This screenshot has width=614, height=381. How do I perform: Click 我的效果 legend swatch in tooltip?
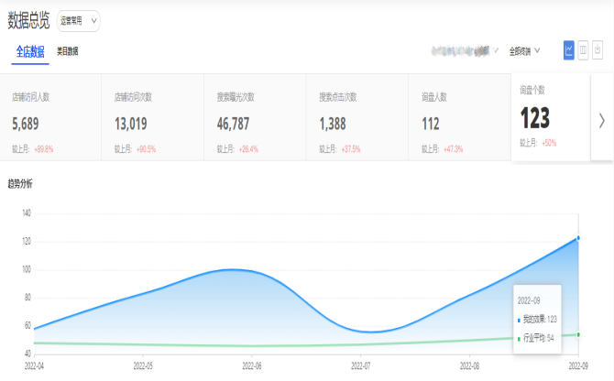519,320
